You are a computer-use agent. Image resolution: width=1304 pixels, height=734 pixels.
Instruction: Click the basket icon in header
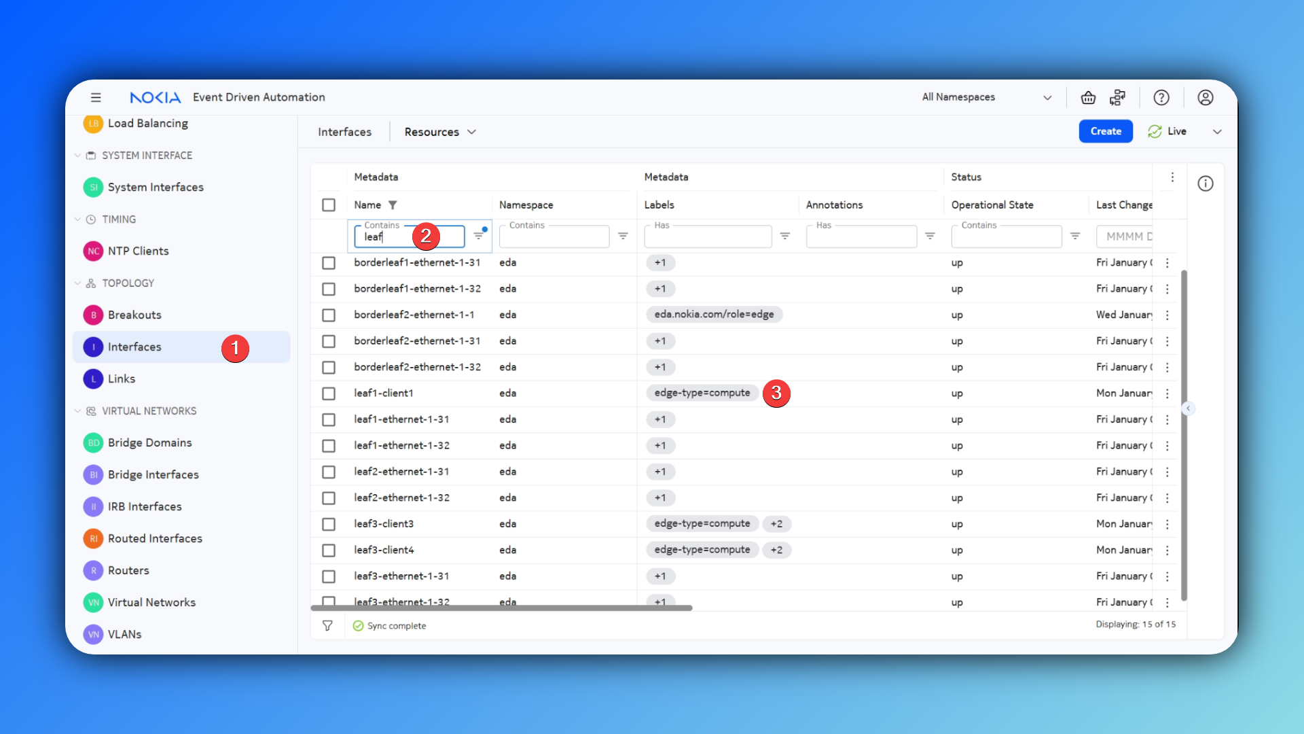point(1088,97)
